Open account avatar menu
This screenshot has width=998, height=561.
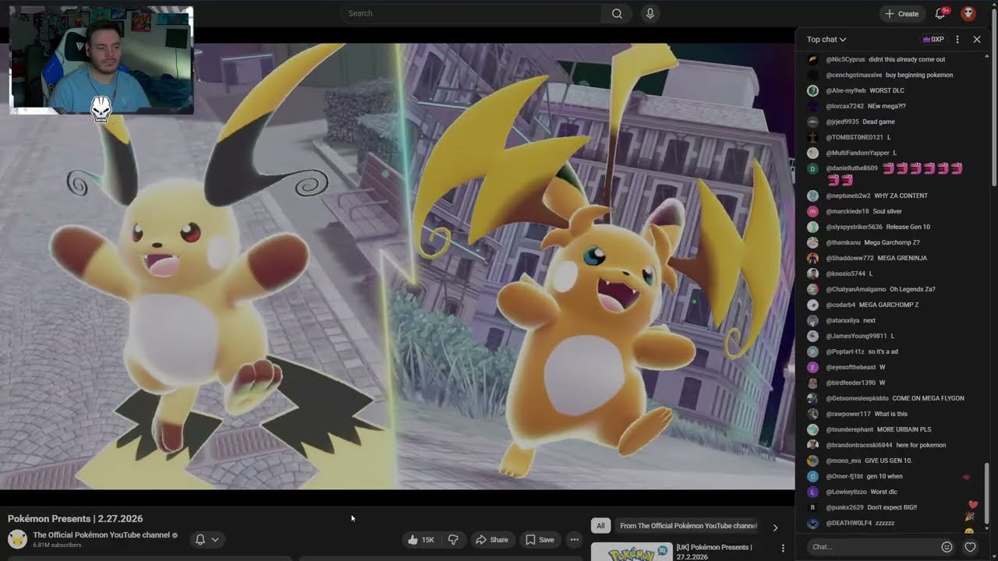[x=968, y=13]
